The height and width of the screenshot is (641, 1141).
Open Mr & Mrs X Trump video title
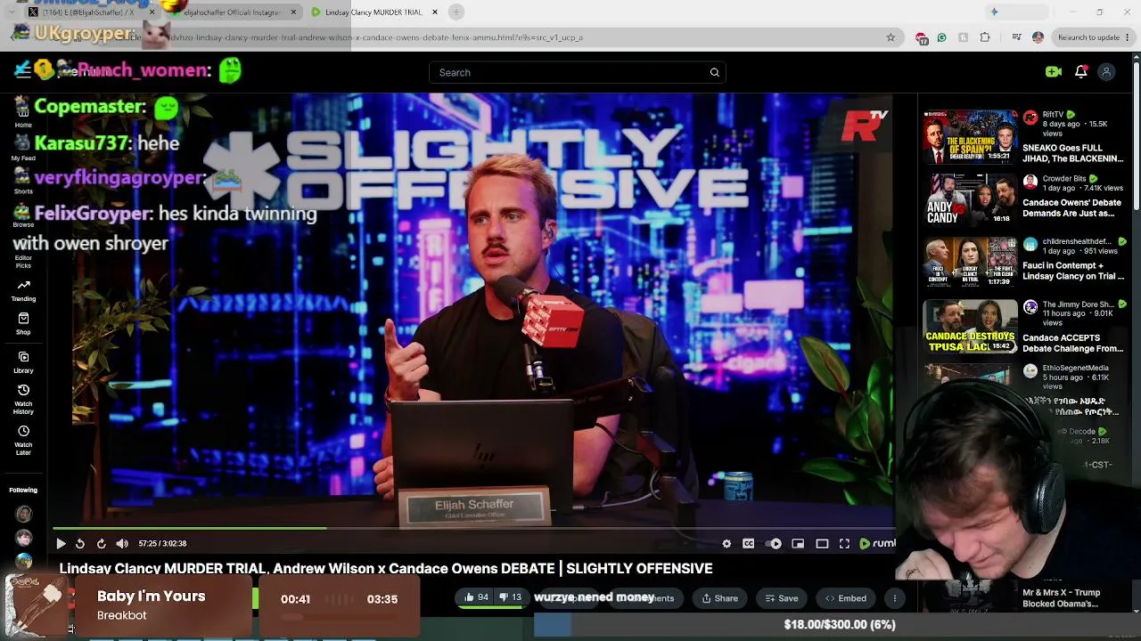coord(1062,598)
